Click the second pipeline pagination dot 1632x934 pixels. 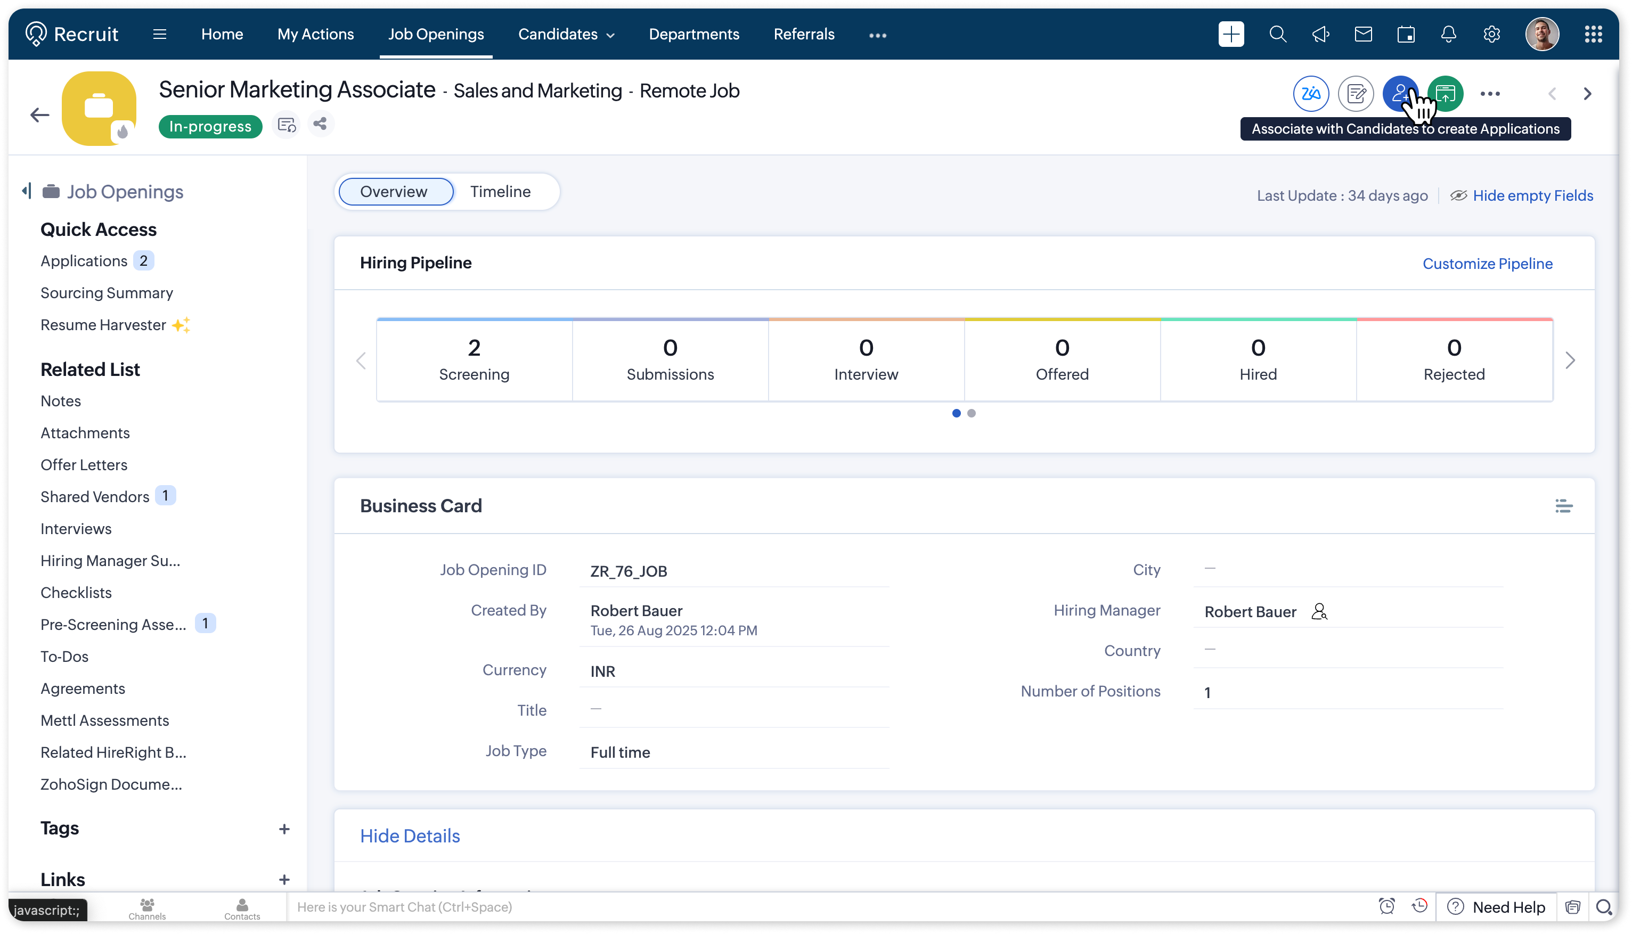(971, 413)
